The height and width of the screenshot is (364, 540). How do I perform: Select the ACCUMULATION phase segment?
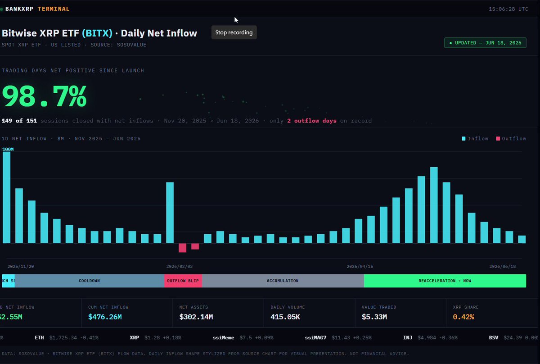click(x=283, y=281)
